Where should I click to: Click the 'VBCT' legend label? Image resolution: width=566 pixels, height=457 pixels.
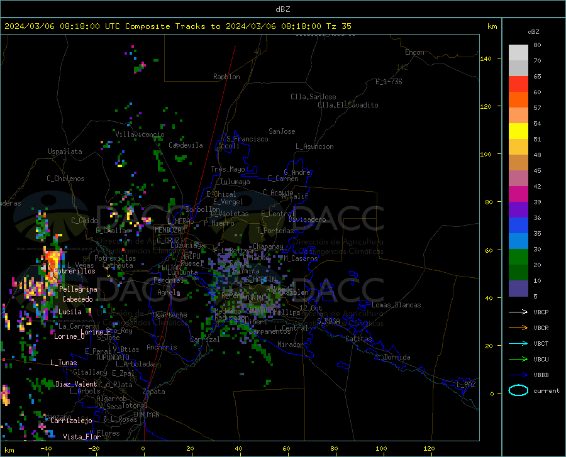541,343
